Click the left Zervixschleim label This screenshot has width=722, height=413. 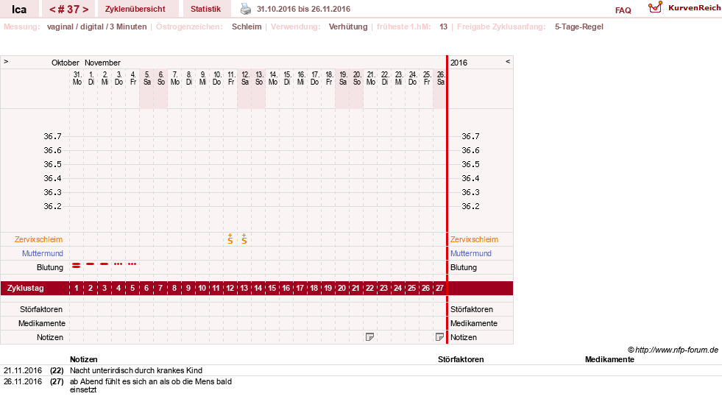point(39,239)
